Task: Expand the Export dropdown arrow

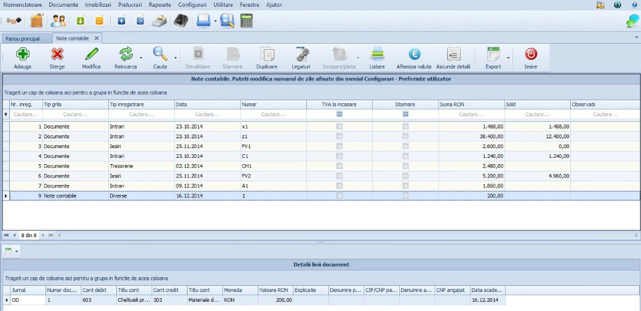Action: [508, 58]
